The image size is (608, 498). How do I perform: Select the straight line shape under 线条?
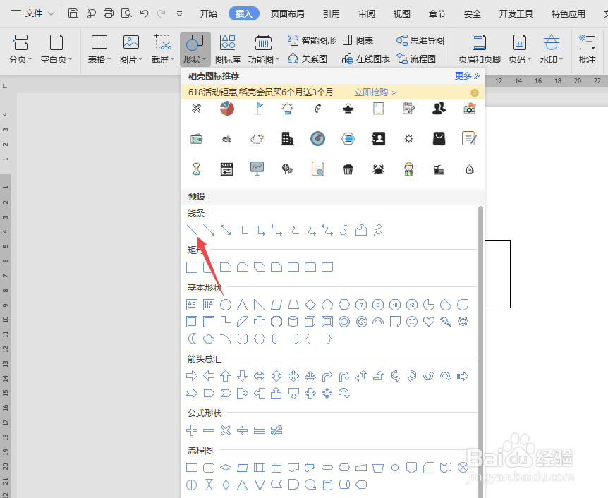[x=192, y=230]
